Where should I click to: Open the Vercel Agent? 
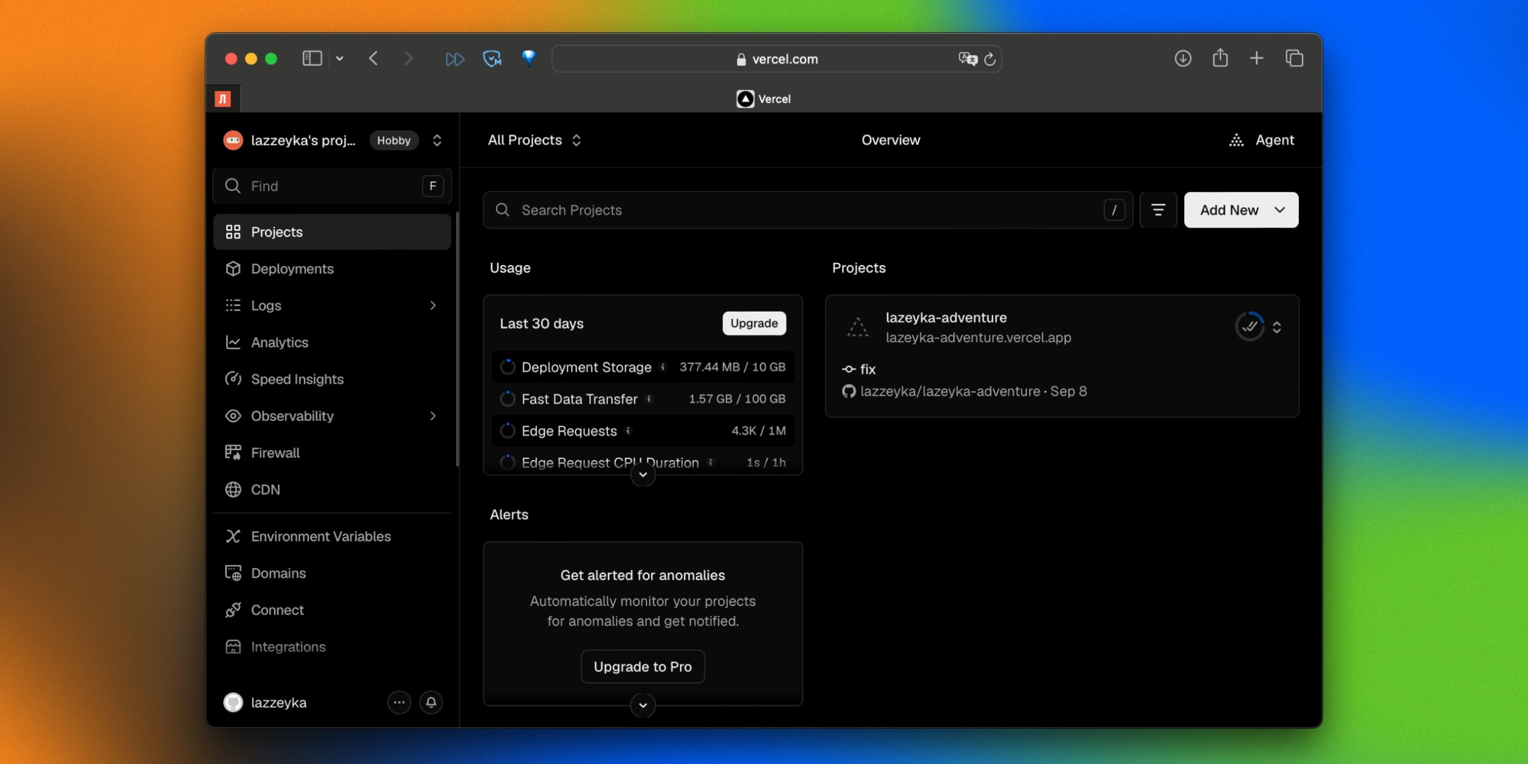click(1261, 140)
